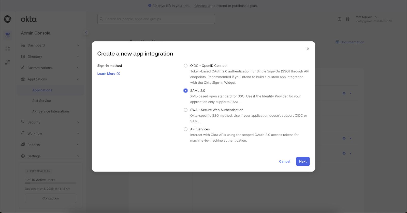Collapse the Applications menu chevron
The height and width of the screenshot is (213, 407).
click(78, 79)
